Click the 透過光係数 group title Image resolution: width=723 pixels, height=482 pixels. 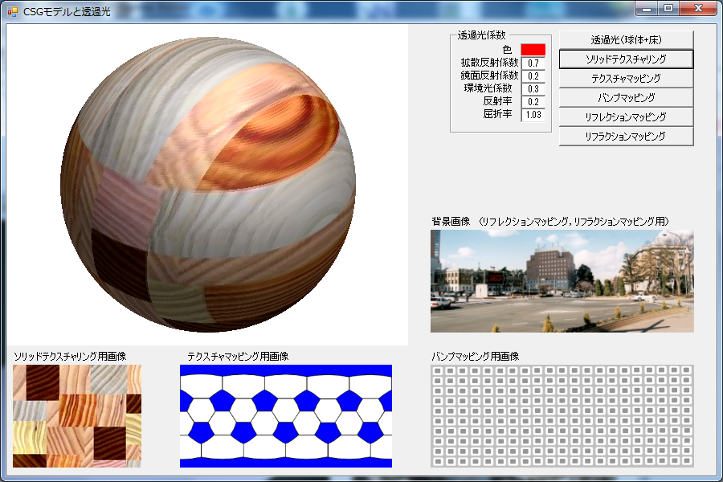481,35
